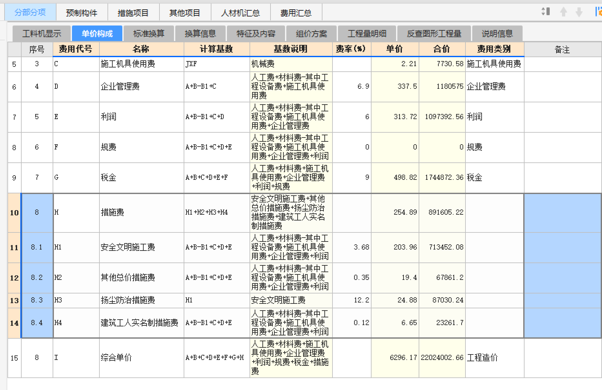602x390 pixels.
Task: Open the 换算信息 sub-tab
Action: 200,34
